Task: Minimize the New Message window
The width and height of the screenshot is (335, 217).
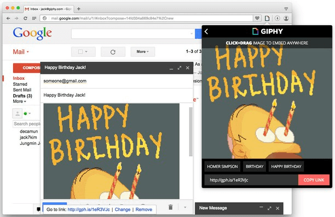Action: 261,208
